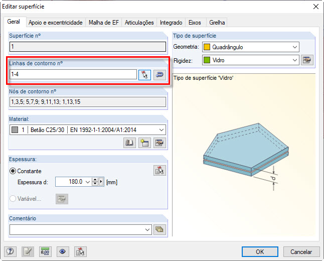Open the Integrado tab
The image size is (324, 261).
pos(171,23)
